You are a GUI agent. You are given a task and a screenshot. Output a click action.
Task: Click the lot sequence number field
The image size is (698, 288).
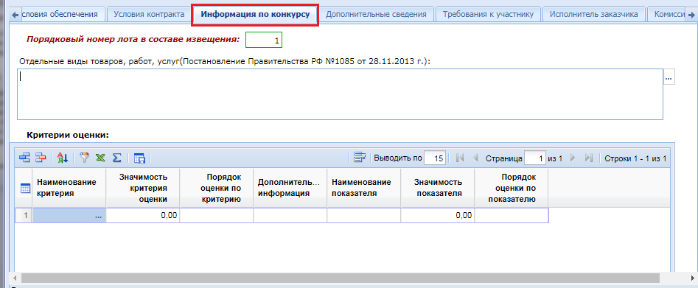(x=264, y=40)
